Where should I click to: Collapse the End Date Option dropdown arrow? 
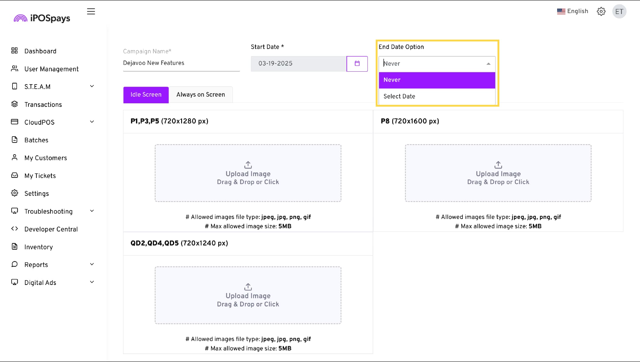(488, 64)
